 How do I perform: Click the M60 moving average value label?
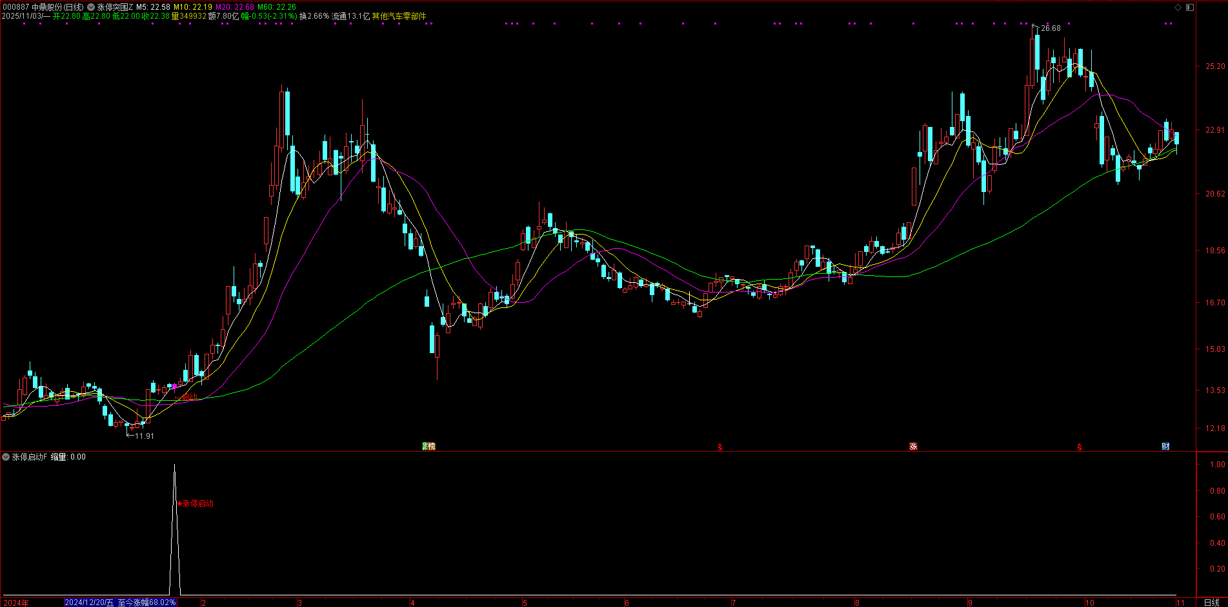click(277, 7)
